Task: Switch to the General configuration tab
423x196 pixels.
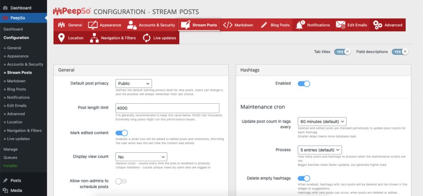Action: pos(69,25)
